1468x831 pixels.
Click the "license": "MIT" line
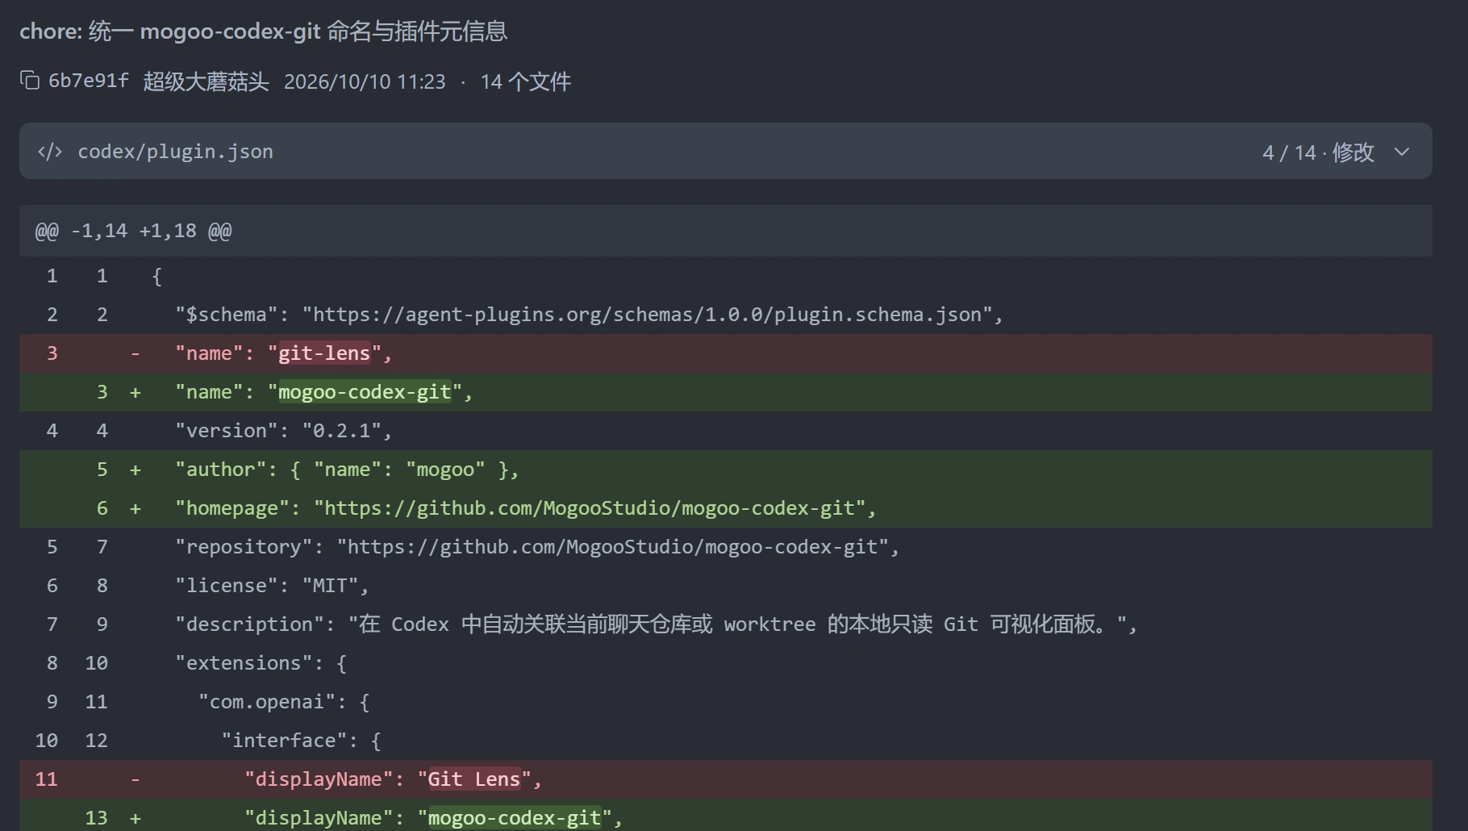726,586
